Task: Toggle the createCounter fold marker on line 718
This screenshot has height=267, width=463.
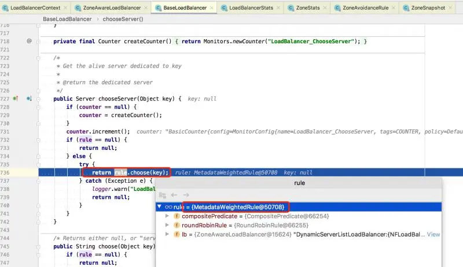Action: tap(38, 42)
